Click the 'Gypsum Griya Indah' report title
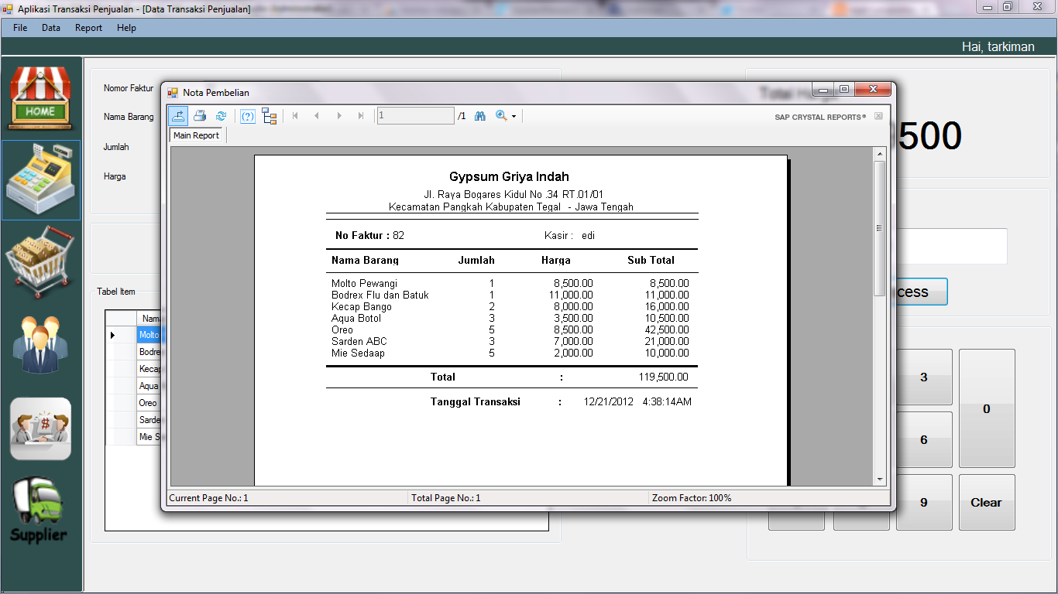The image size is (1058, 594). [x=509, y=177]
